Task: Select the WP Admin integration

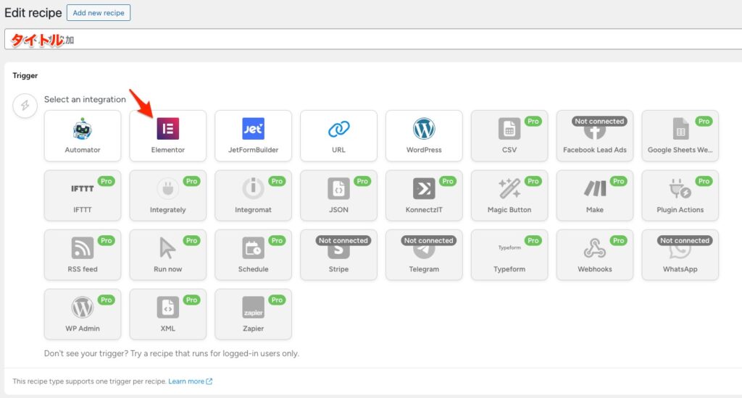Action: point(83,314)
